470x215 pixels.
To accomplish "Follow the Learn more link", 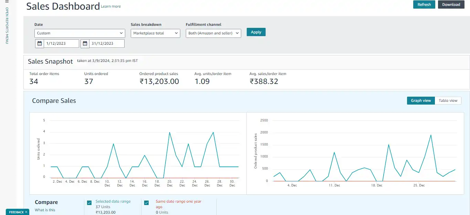I will [x=111, y=7].
